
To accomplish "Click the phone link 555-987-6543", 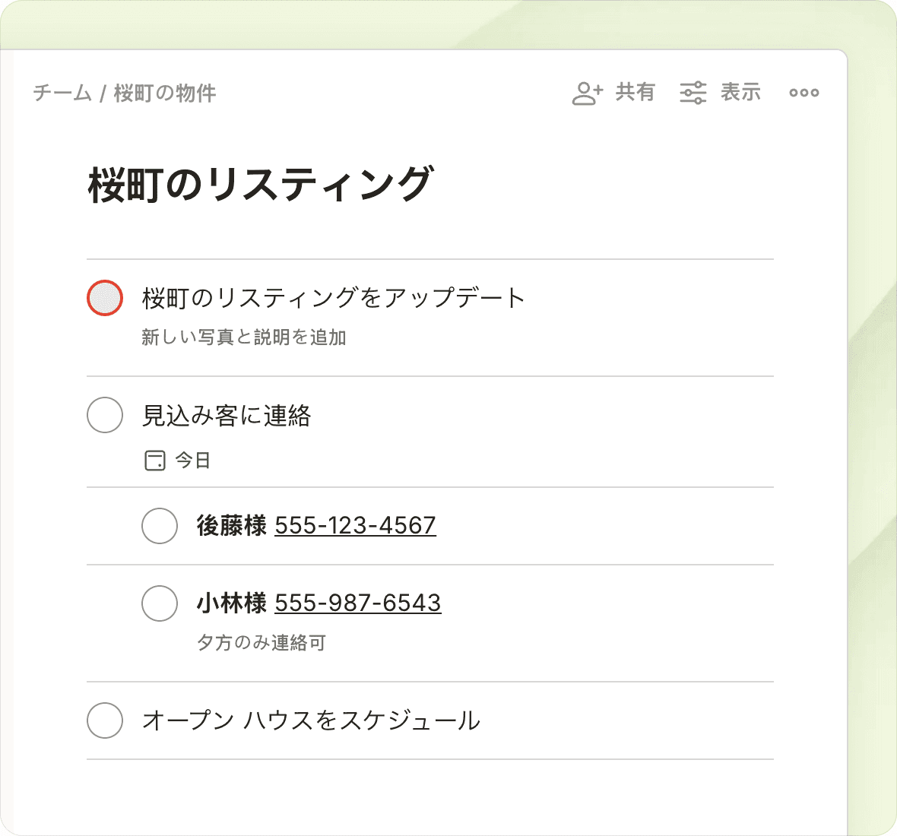I will (357, 603).
